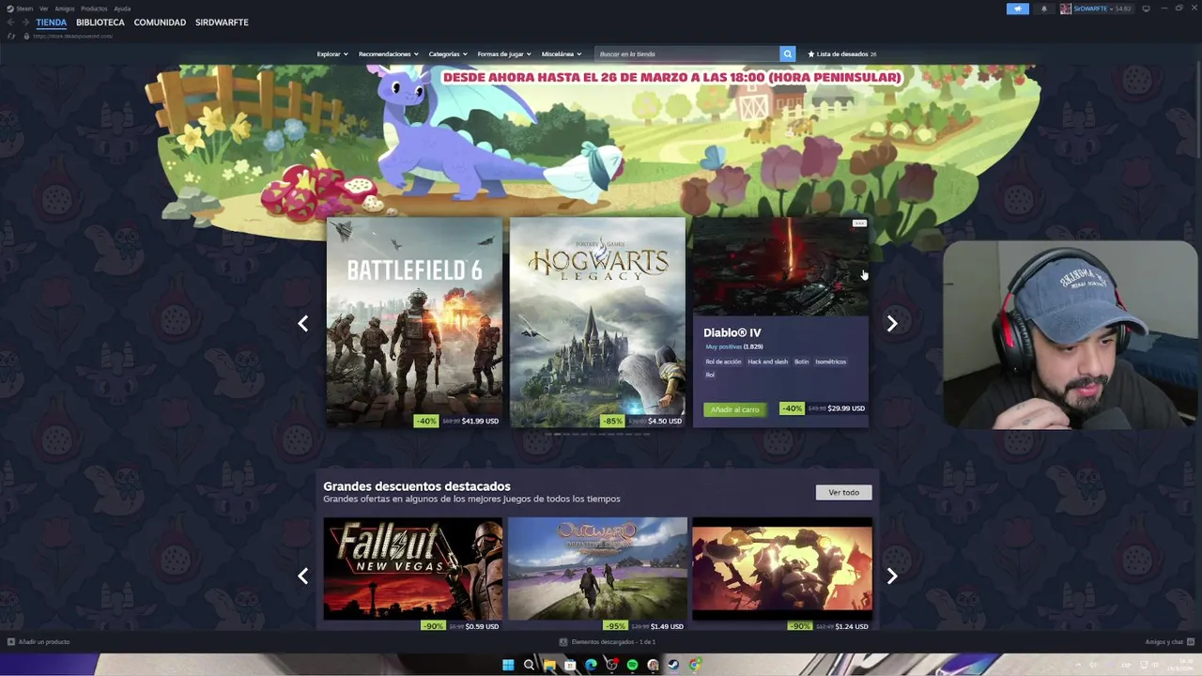Screen dimensions: 1202x676
Task: Open the Outward Definitive Edition thumbnail
Action: (x=597, y=569)
